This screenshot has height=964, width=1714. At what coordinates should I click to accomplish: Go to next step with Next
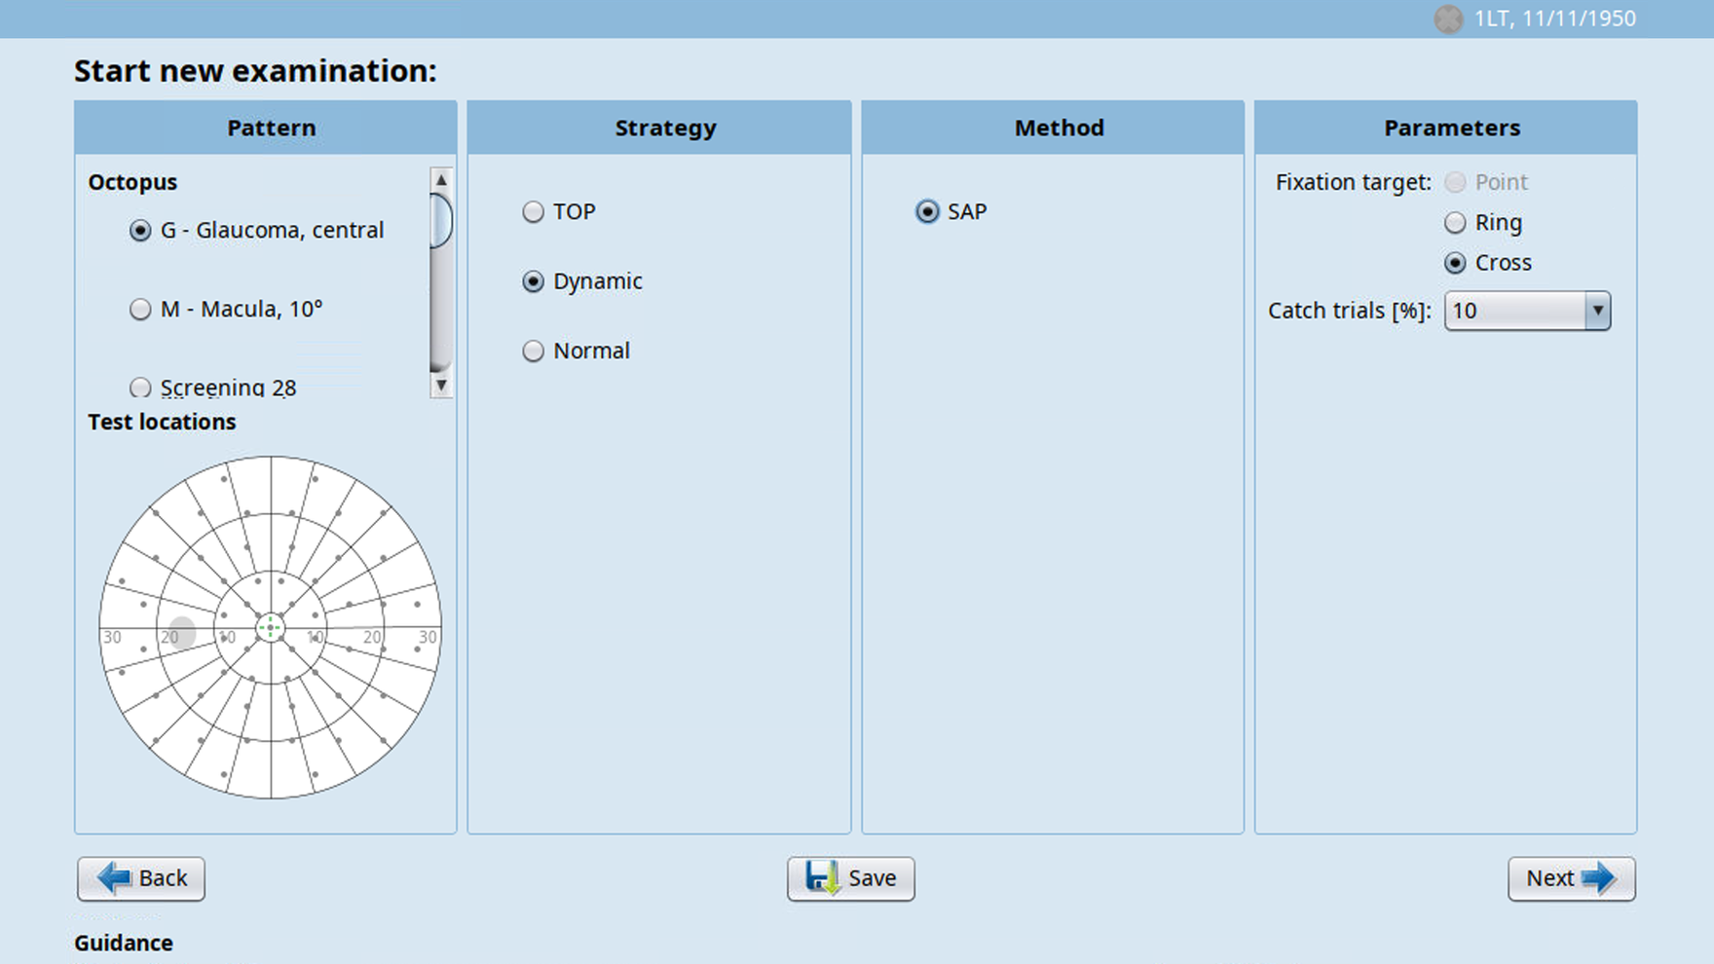pyautogui.click(x=1570, y=878)
